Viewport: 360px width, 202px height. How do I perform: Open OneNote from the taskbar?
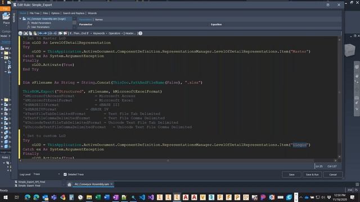coord(115,197)
